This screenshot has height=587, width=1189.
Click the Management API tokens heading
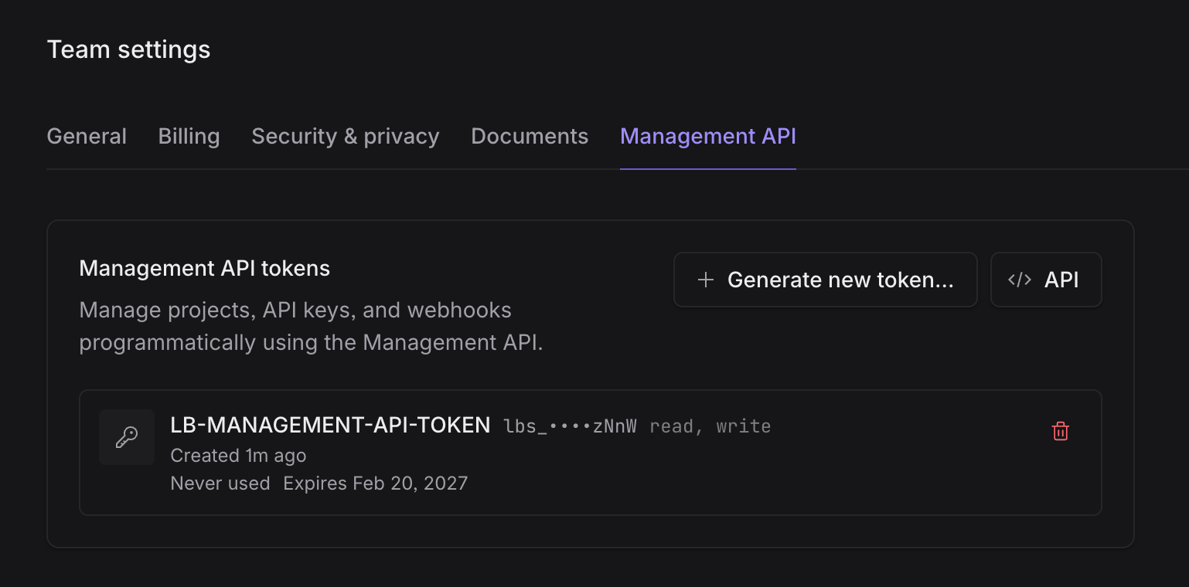click(204, 268)
